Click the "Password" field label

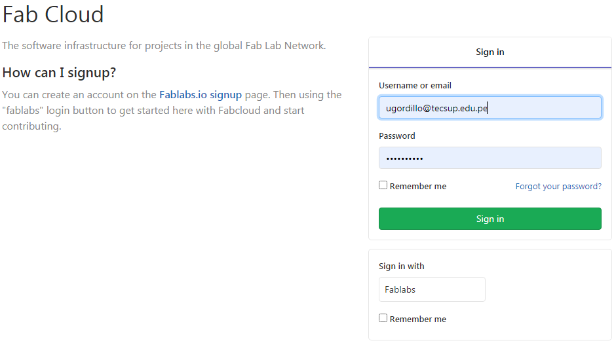(x=397, y=136)
